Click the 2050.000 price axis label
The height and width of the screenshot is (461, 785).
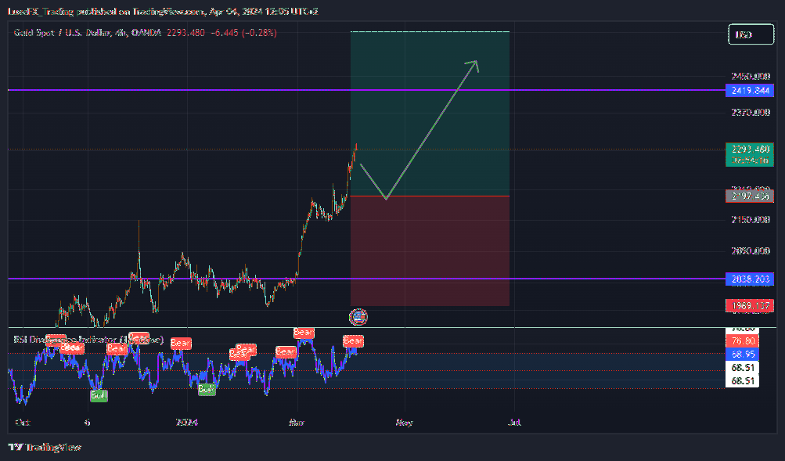(751, 251)
